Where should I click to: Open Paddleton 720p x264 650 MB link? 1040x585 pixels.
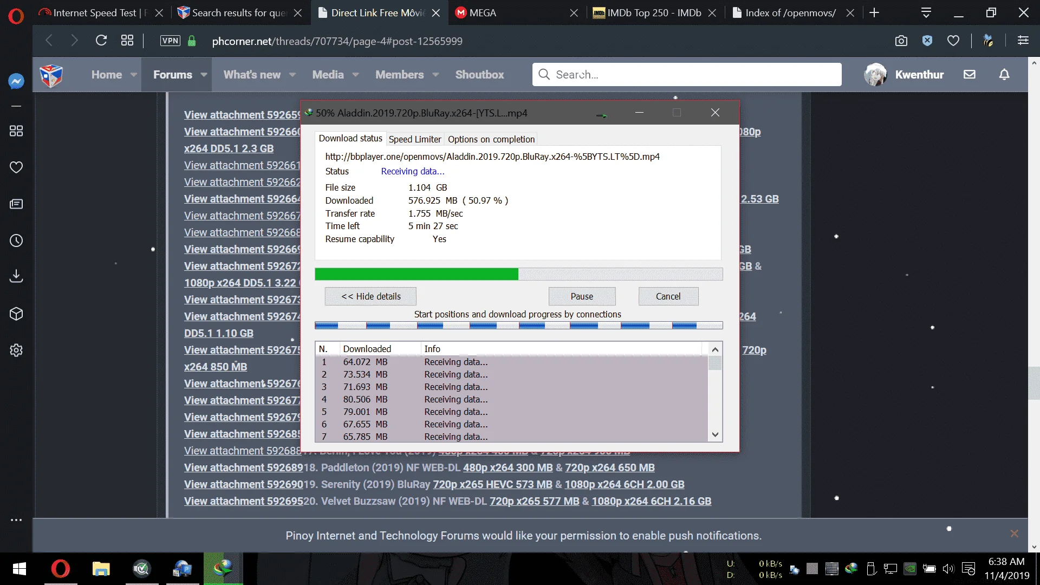pyautogui.click(x=609, y=467)
